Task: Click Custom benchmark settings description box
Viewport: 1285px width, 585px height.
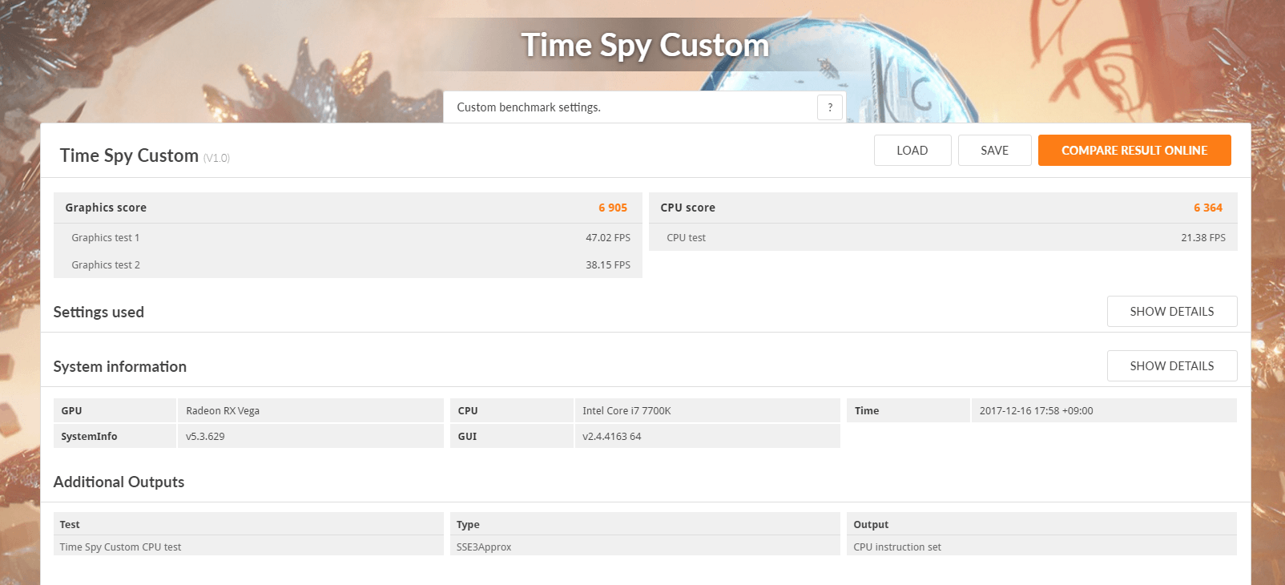Action: click(645, 107)
